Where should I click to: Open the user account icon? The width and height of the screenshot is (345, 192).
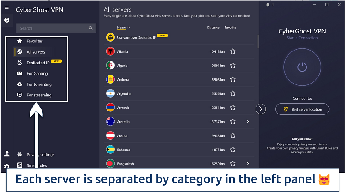click(x=7, y=154)
